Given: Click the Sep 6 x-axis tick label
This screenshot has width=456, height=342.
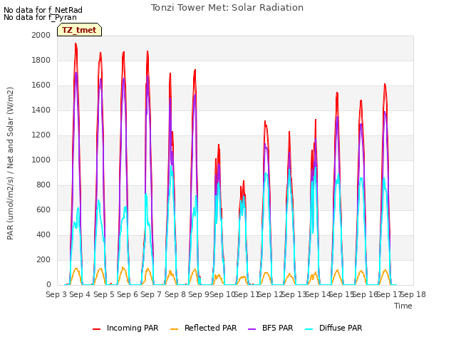Looking at the screenshot, I should [128, 294].
